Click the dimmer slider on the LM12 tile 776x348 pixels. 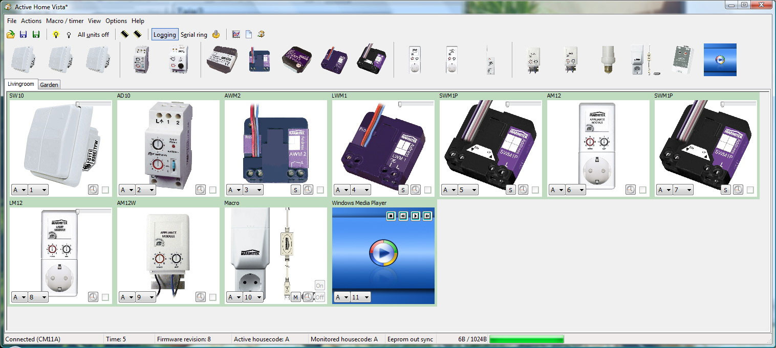click(94, 211)
